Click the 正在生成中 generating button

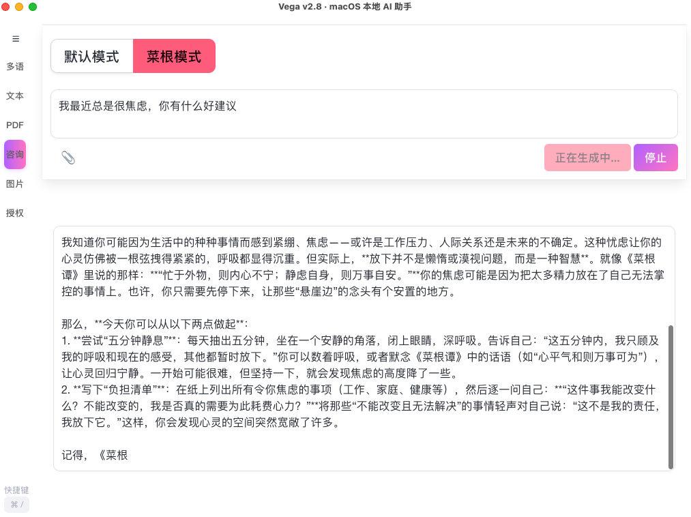(587, 158)
